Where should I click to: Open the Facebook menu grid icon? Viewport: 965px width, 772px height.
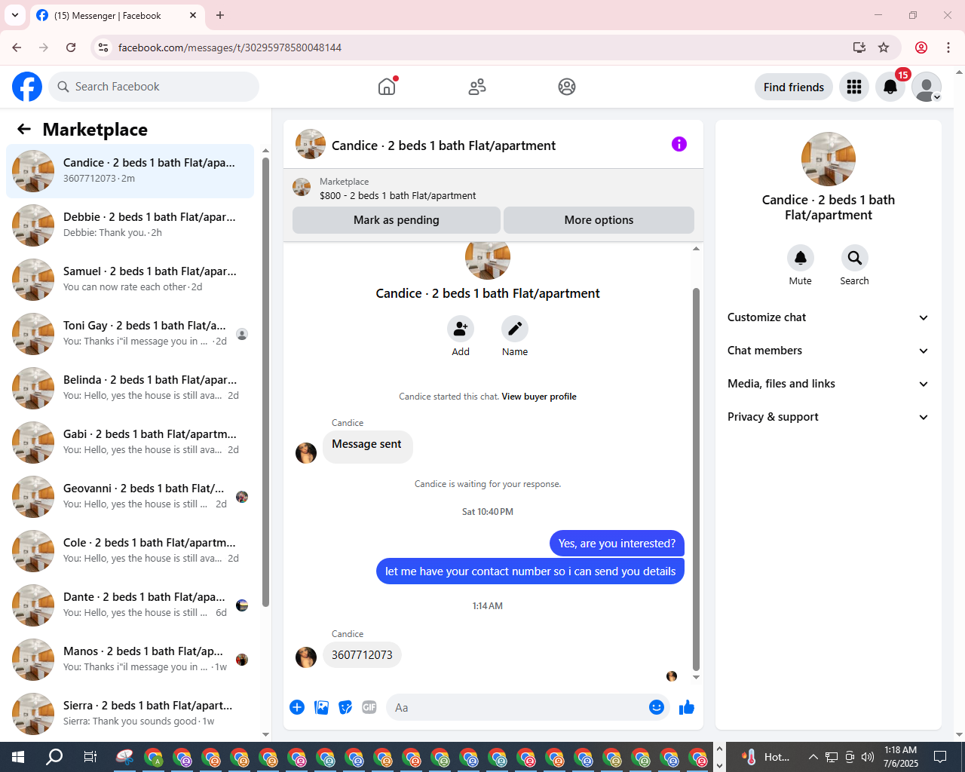pos(854,87)
